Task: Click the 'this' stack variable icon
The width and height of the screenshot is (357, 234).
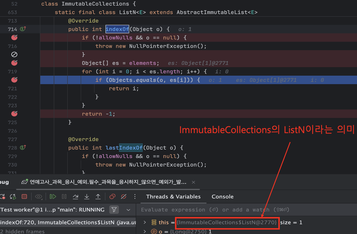Action: click(154, 223)
